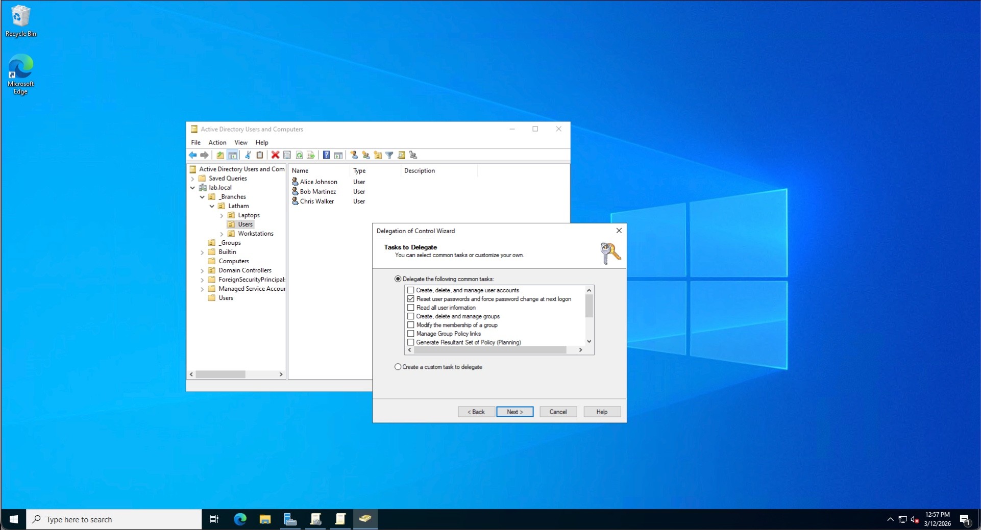This screenshot has width=981, height=530.
Task: Check 'Create, delete, and manage user accounts'
Action: click(411, 290)
